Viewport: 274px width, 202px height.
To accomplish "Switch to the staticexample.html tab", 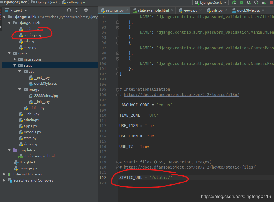I will click(153, 10).
